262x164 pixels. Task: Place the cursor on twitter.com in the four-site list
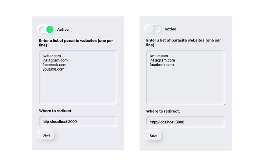(52, 56)
